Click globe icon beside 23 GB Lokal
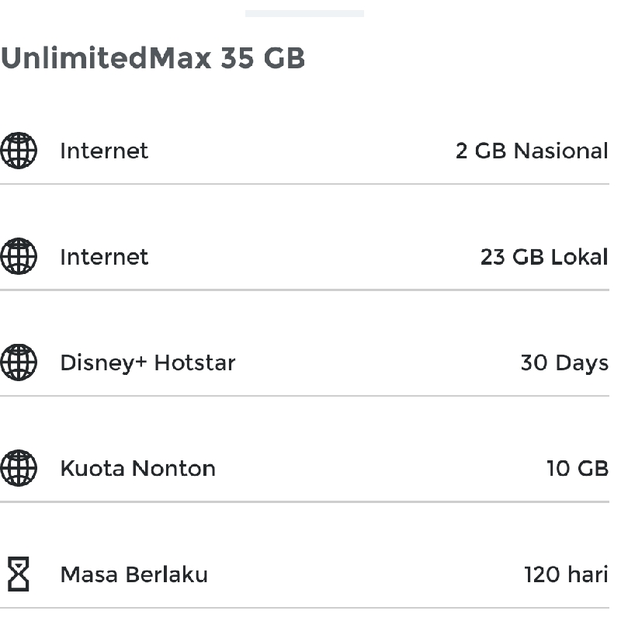This screenshot has width=621, height=621. point(19,256)
